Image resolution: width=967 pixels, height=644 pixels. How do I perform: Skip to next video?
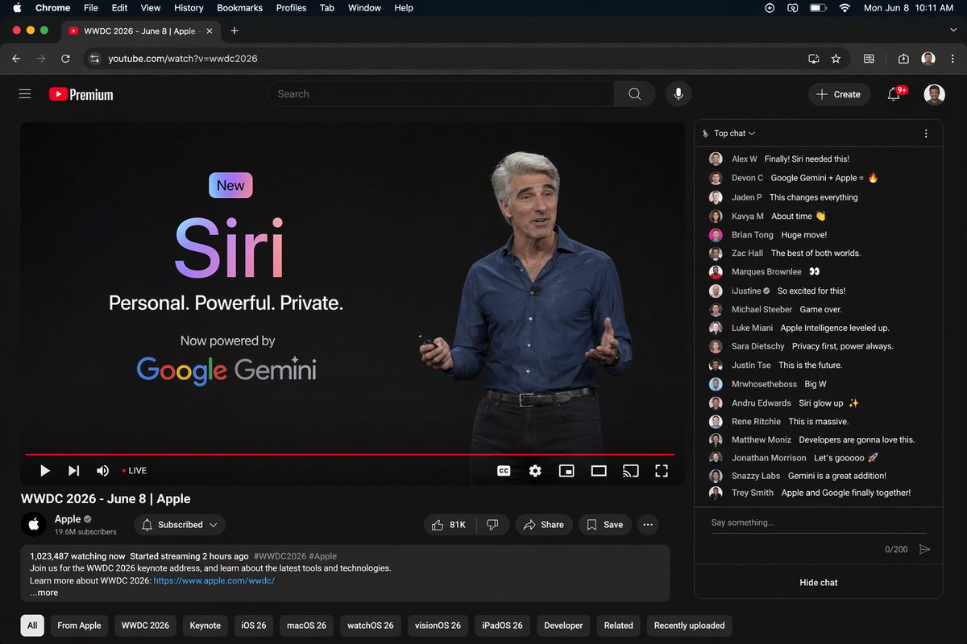(x=73, y=471)
